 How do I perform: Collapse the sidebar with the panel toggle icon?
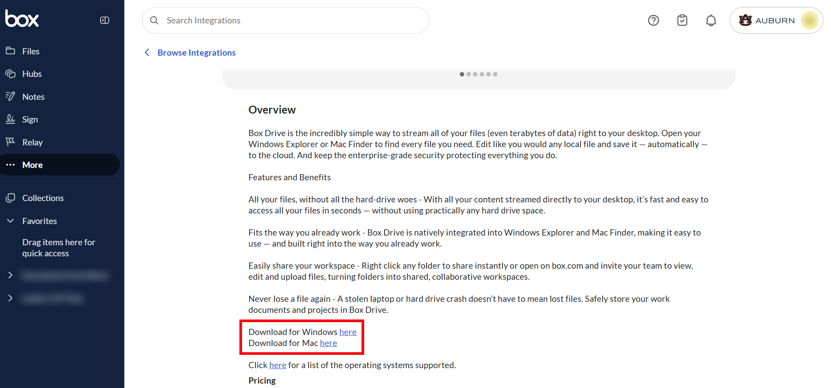[104, 20]
